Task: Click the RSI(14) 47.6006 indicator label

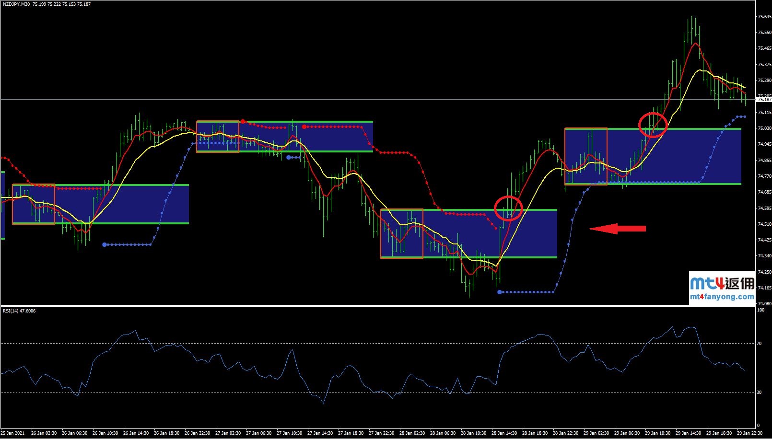Action: click(19, 311)
